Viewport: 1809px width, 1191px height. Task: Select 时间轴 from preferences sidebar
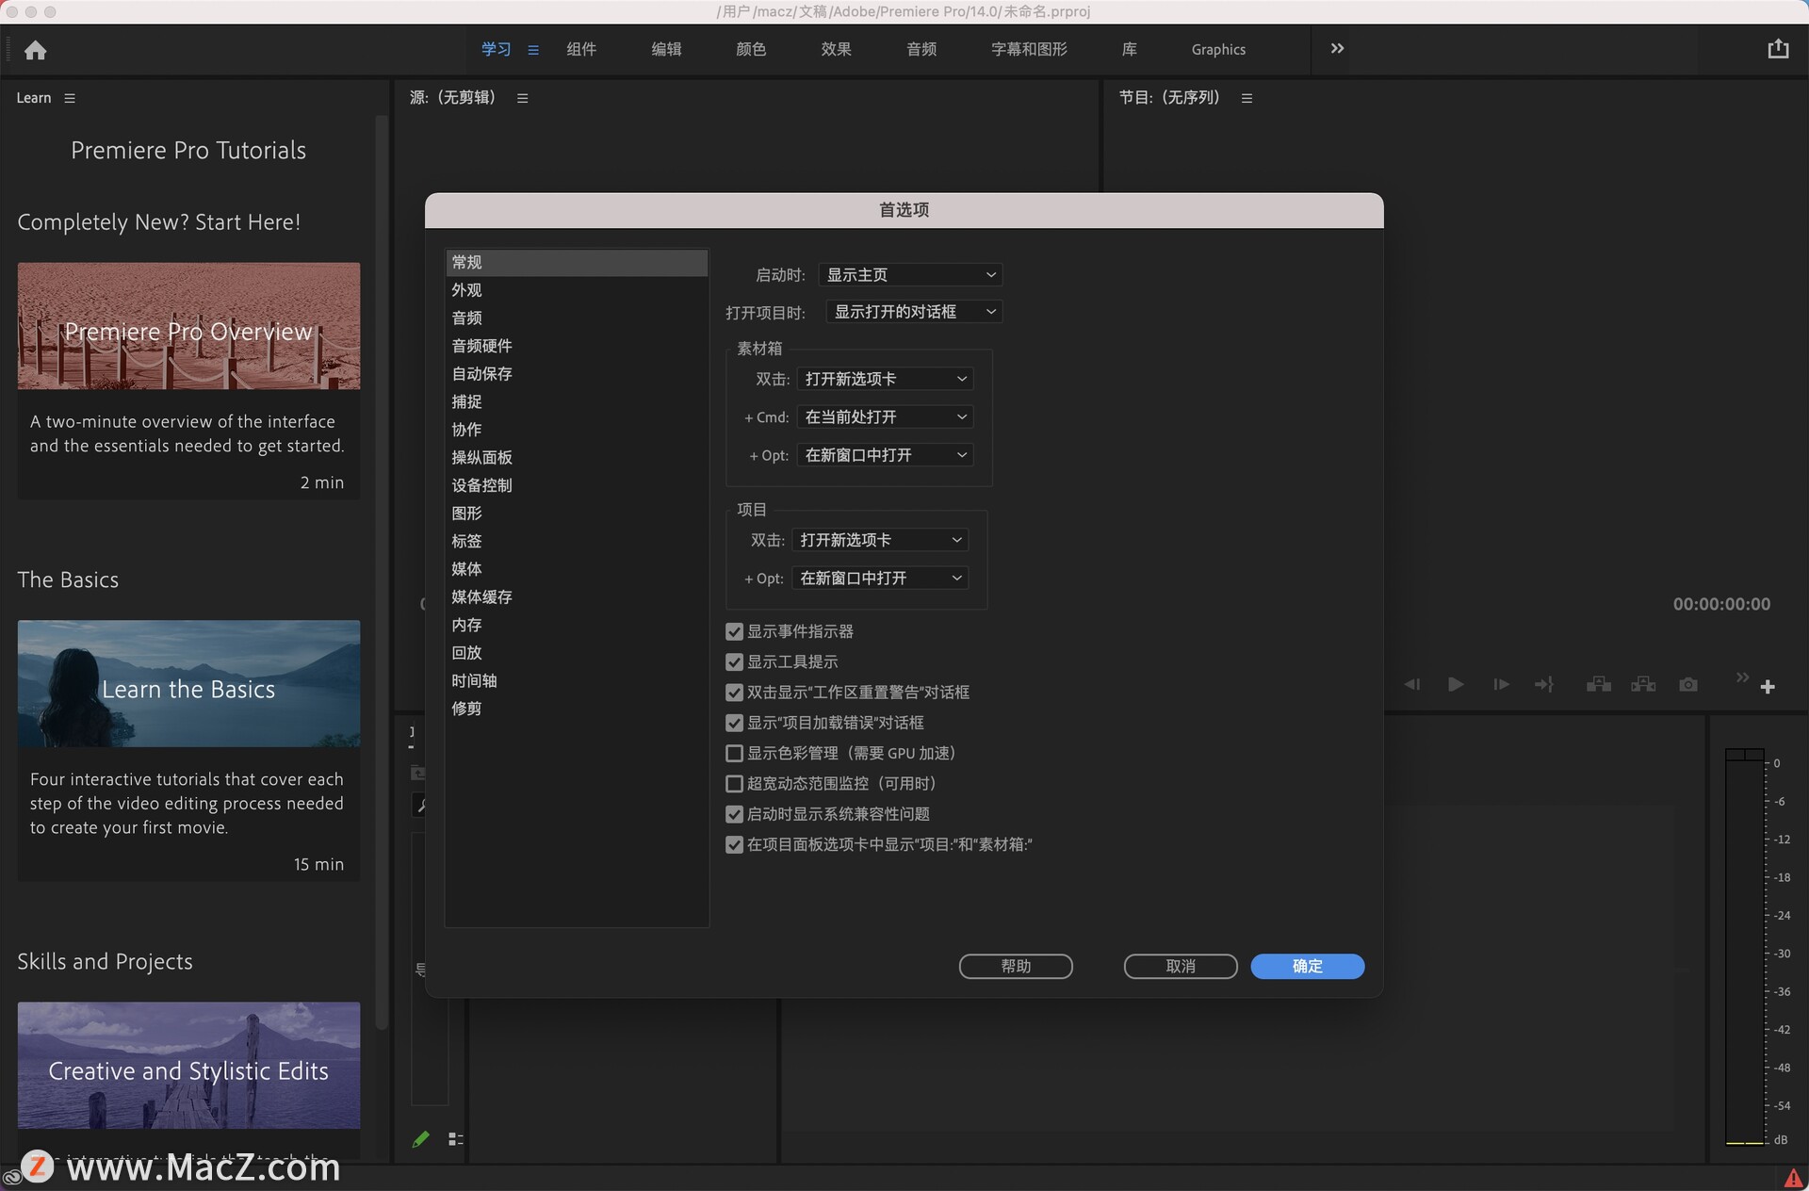click(475, 679)
